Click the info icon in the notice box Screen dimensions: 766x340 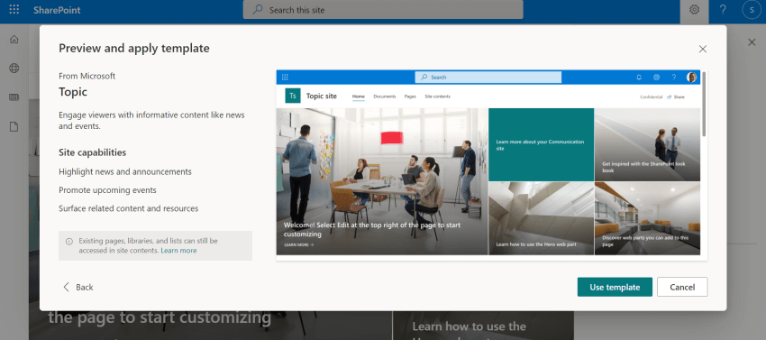click(69, 241)
